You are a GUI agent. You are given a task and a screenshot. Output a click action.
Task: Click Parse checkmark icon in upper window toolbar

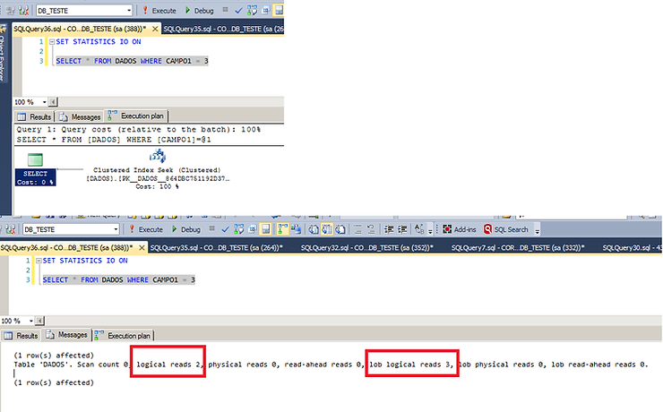click(238, 11)
